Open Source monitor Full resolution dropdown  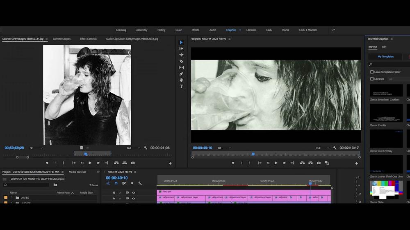pos(133,148)
